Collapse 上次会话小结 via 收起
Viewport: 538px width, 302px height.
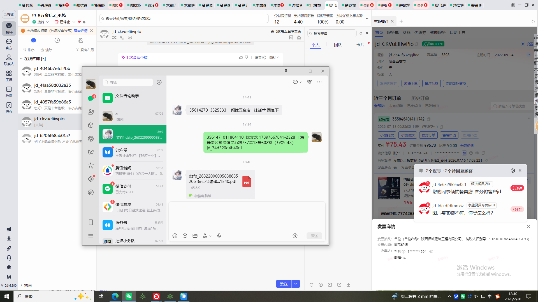click(274, 57)
